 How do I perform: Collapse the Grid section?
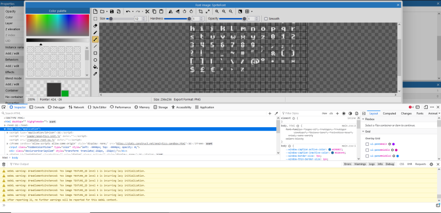tap(363, 132)
